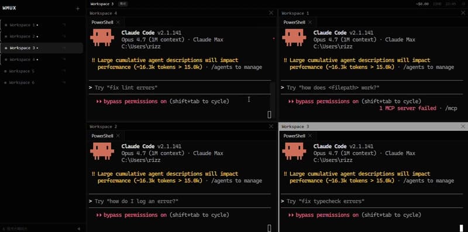Click the Workspace 2 row action icon in the sidebar

tap(64, 36)
